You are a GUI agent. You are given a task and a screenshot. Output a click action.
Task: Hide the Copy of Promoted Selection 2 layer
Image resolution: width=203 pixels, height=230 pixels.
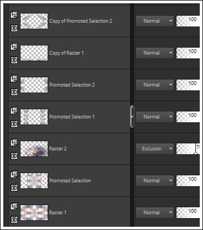(x=14, y=28)
